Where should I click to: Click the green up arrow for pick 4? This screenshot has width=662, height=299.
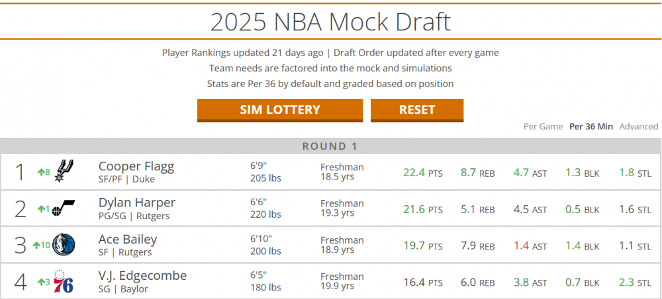40,282
